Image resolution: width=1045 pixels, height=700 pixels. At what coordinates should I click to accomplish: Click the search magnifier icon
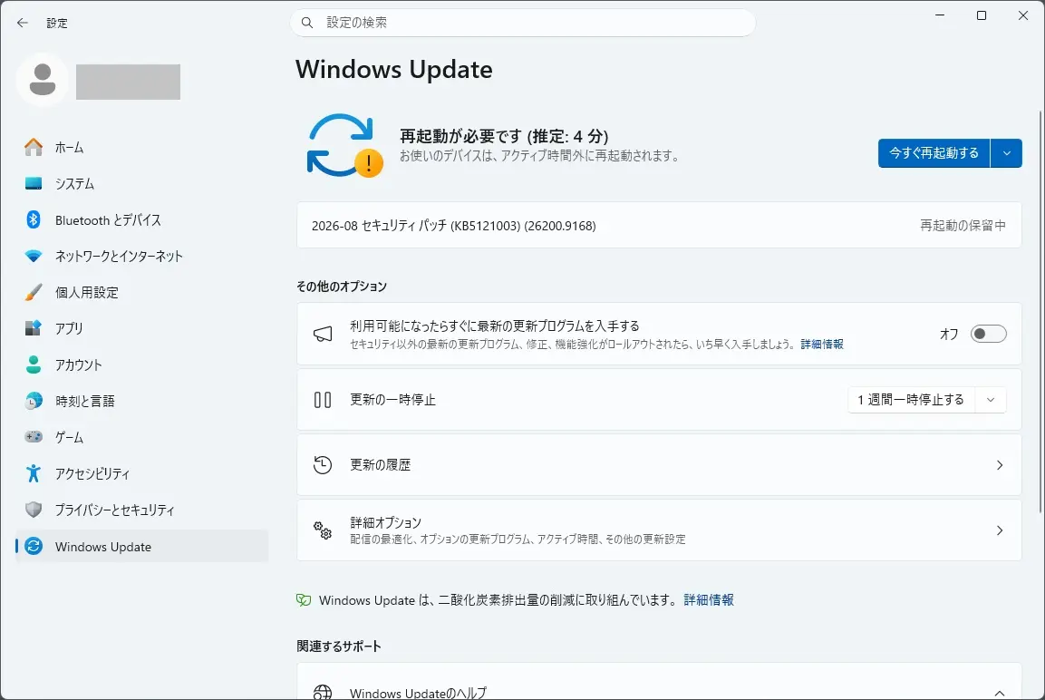click(x=307, y=23)
